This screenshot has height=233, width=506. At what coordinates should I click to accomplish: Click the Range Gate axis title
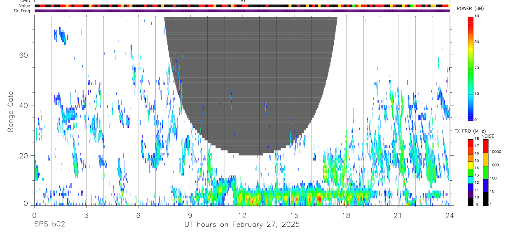pos(10,111)
